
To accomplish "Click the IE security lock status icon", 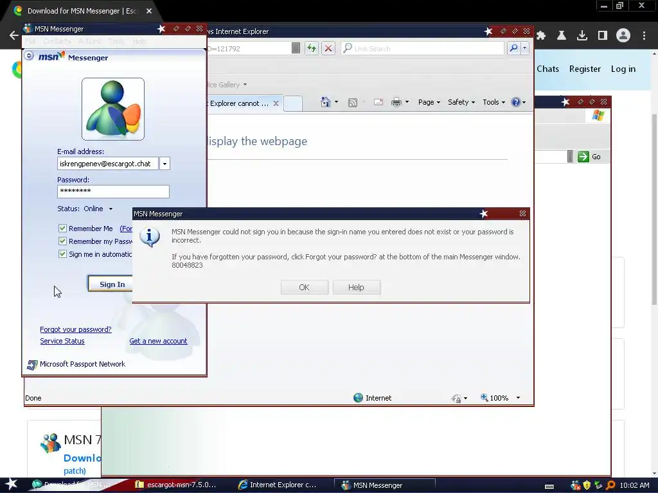I will tap(457, 398).
